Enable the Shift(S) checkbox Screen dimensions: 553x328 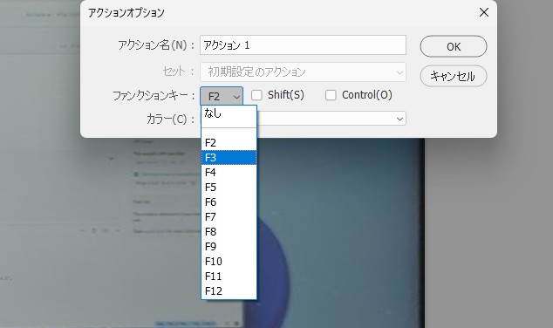pos(256,95)
